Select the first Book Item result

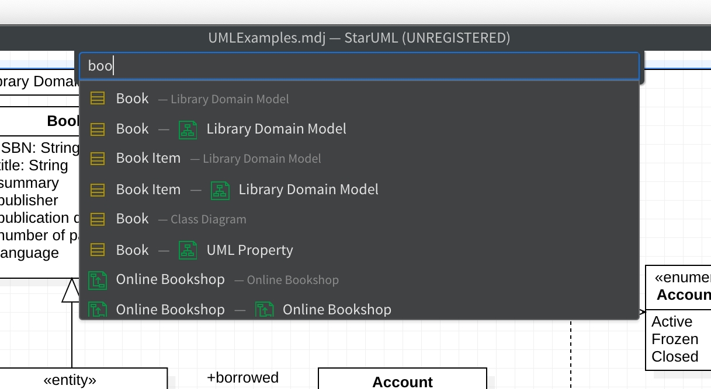click(148, 159)
